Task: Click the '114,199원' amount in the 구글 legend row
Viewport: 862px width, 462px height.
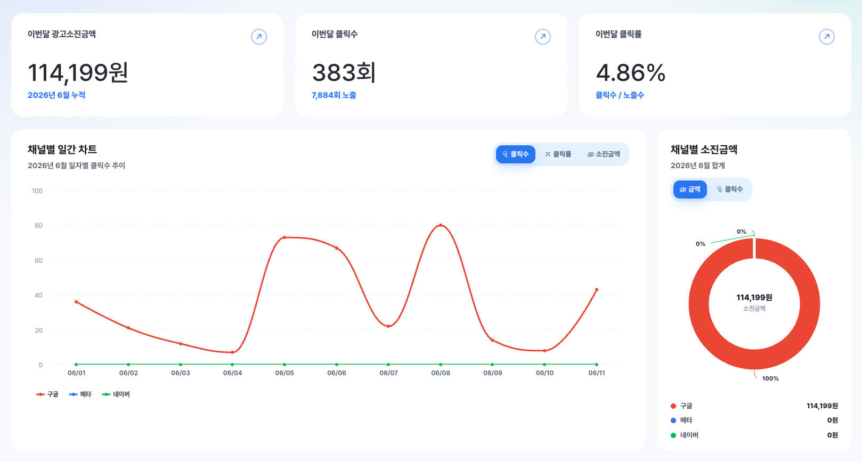Action: point(822,406)
